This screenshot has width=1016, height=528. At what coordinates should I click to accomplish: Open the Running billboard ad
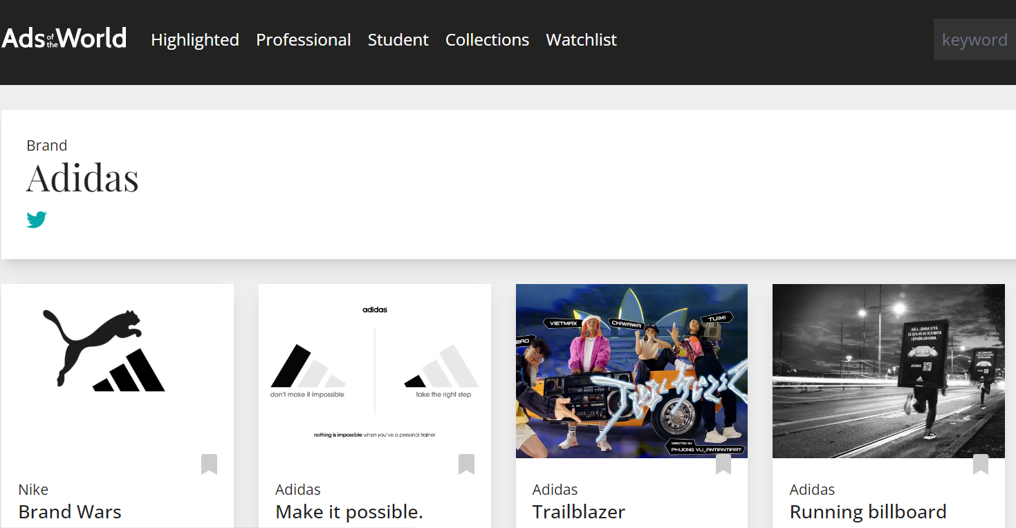click(868, 511)
